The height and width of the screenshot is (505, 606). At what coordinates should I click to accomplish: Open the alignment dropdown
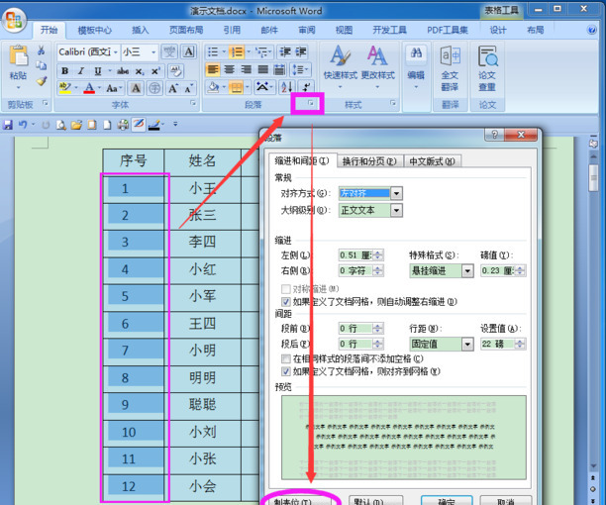[x=396, y=193]
